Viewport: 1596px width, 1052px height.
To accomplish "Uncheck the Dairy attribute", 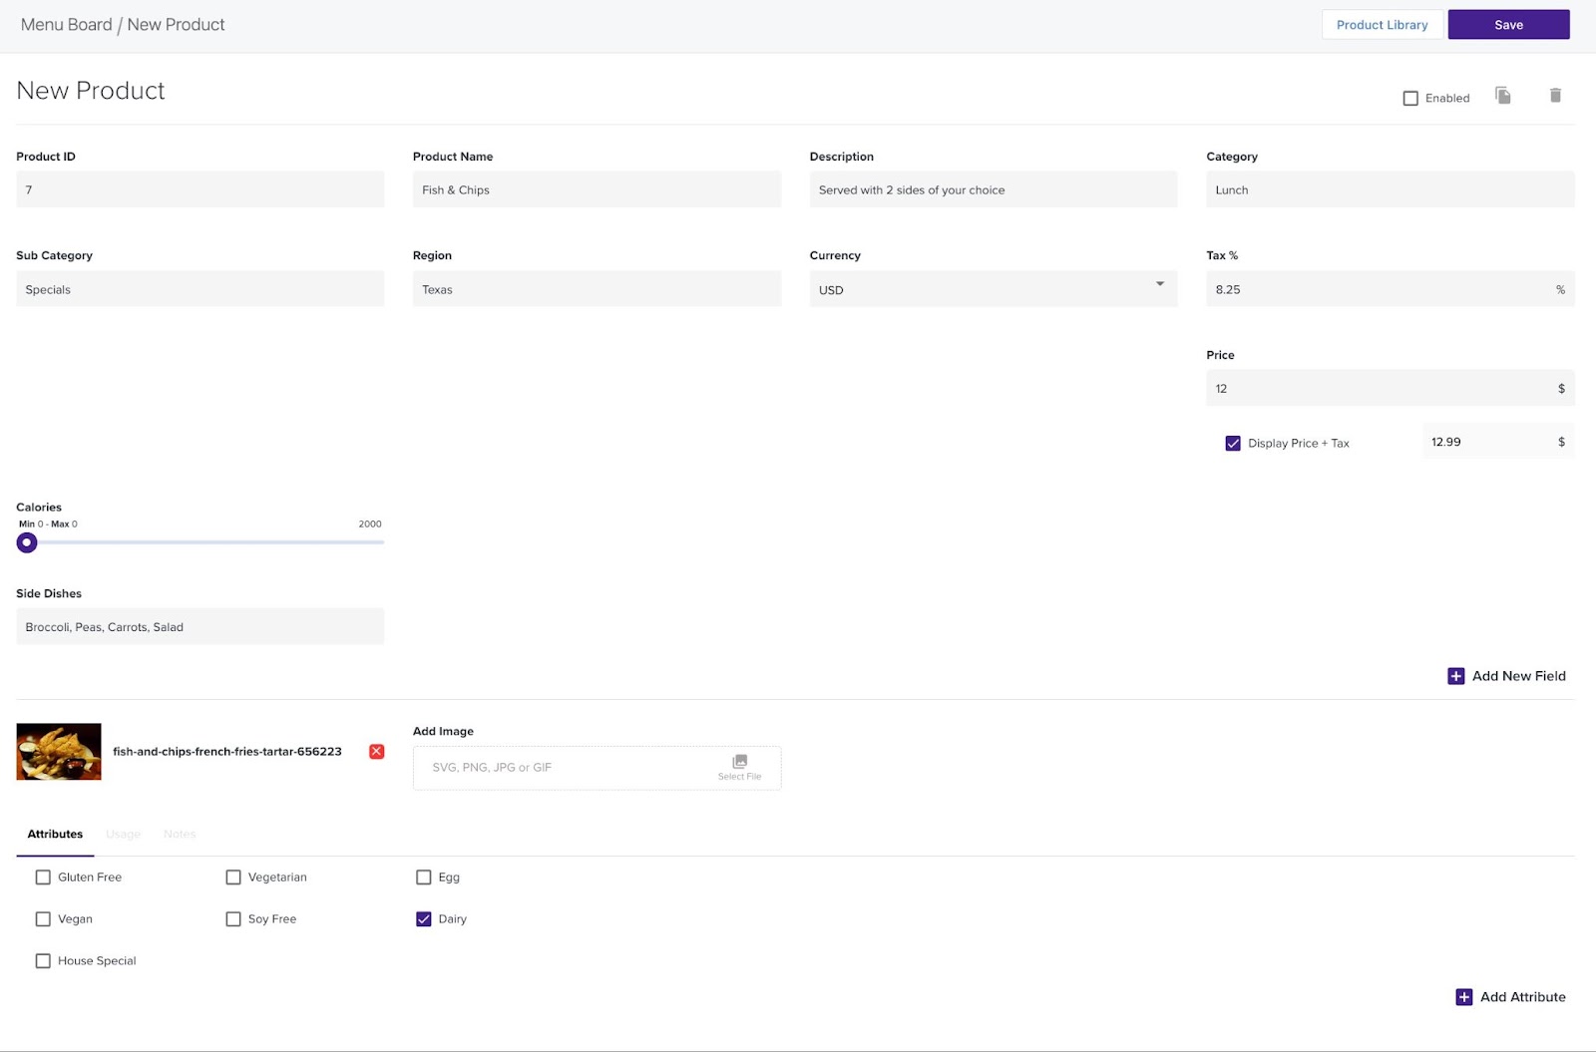I will click(424, 918).
